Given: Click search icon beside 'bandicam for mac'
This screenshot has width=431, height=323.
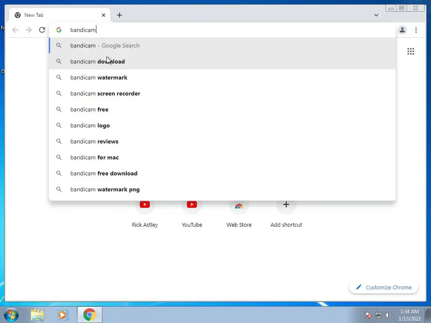Looking at the screenshot, I should [59, 157].
